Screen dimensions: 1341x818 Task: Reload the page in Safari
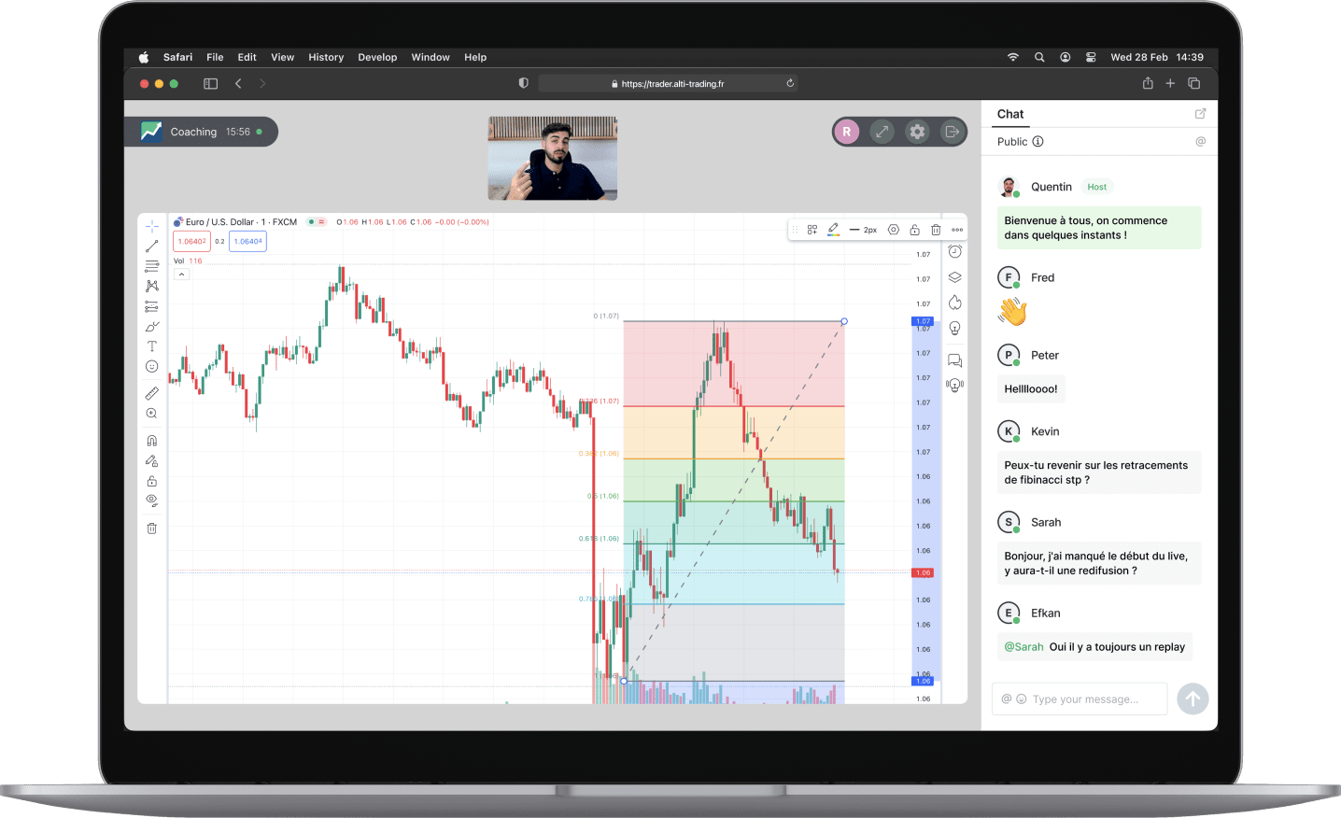(x=790, y=83)
